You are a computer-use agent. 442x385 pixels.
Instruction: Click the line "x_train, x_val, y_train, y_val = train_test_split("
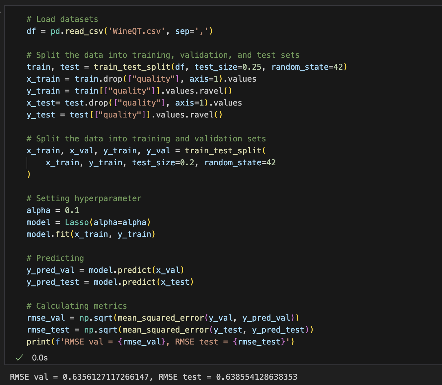146,151
